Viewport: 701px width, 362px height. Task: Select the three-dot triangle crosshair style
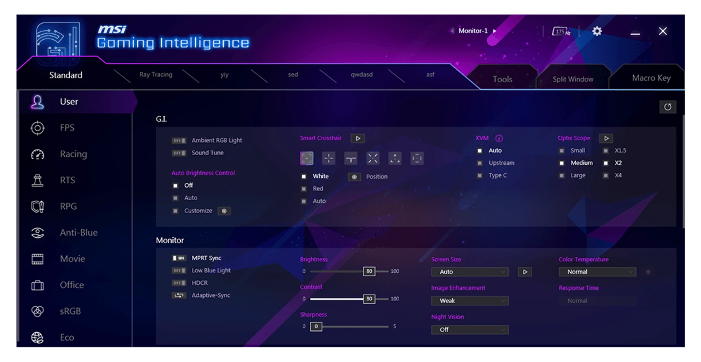click(395, 159)
